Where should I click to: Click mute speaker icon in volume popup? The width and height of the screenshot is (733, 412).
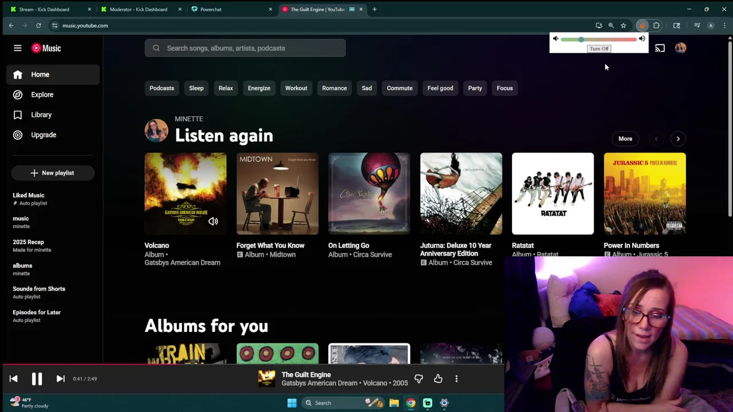click(555, 39)
